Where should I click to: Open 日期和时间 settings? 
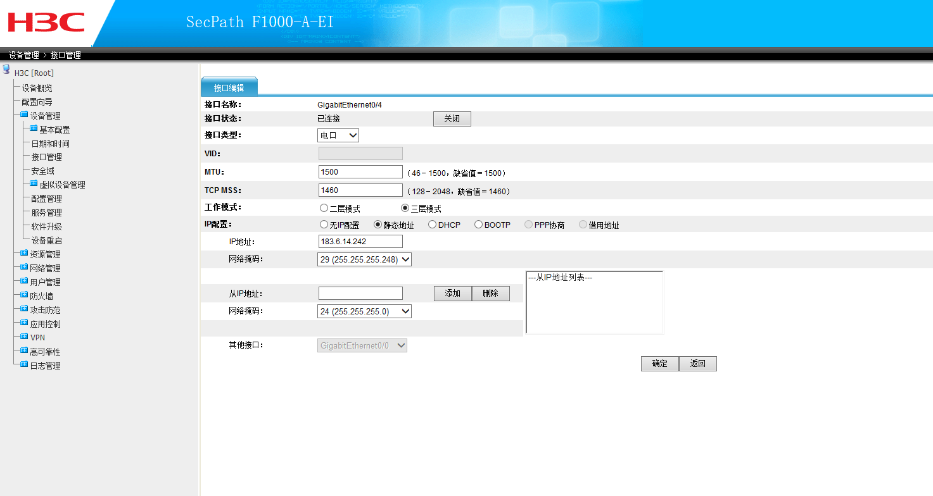pyautogui.click(x=51, y=144)
